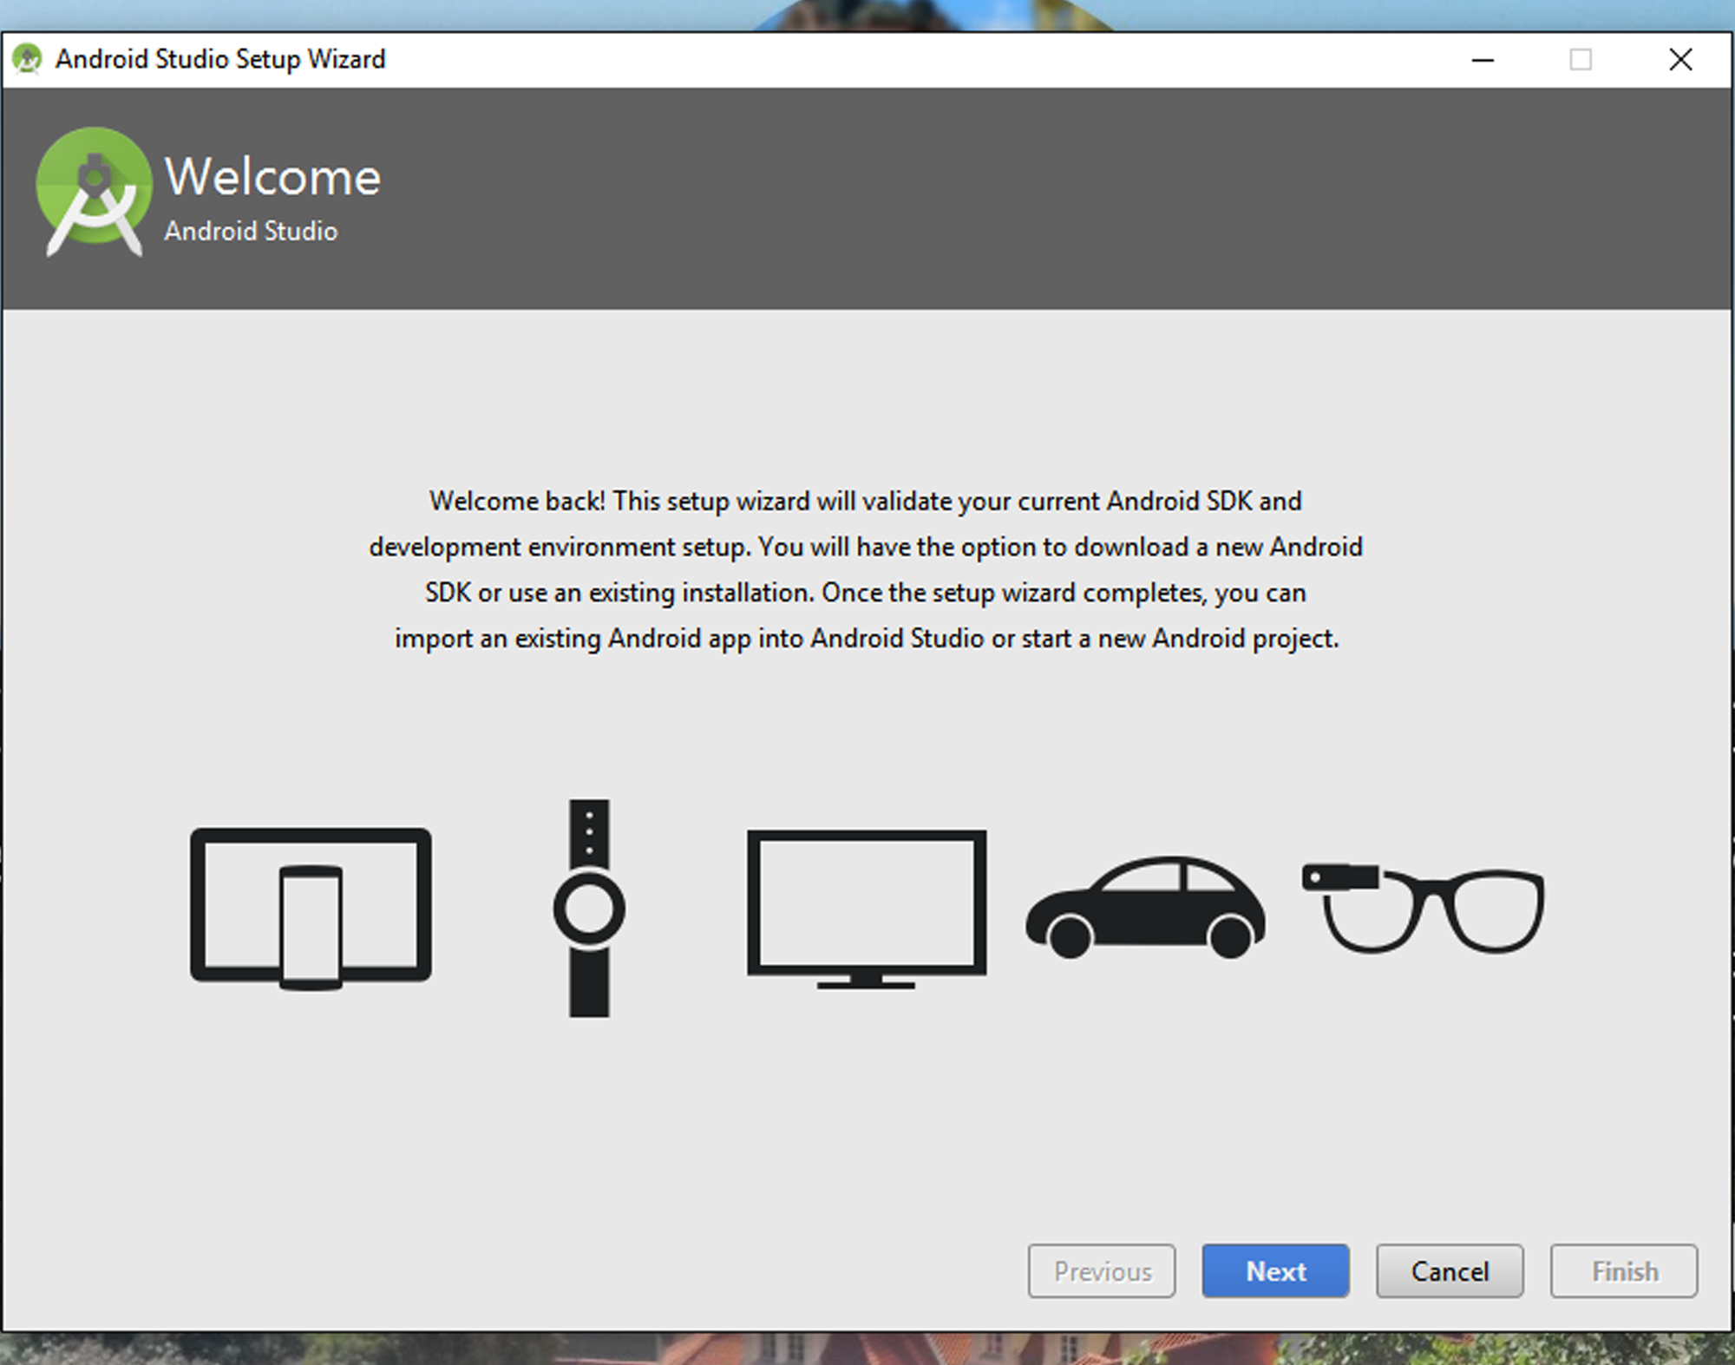
Task: Click the greyed-out Previous button
Action: click(1102, 1271)
